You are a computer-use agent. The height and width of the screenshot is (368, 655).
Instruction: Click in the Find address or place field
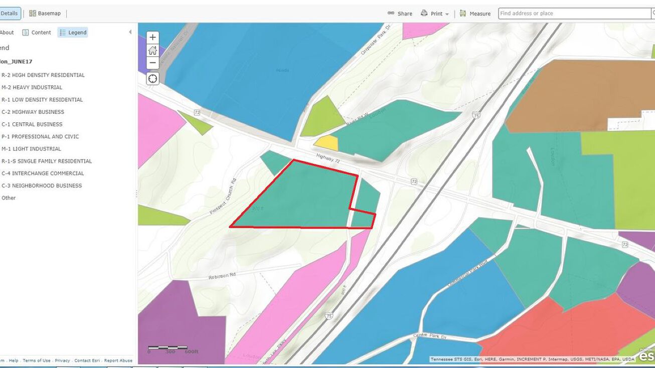(x=574, y=14)
